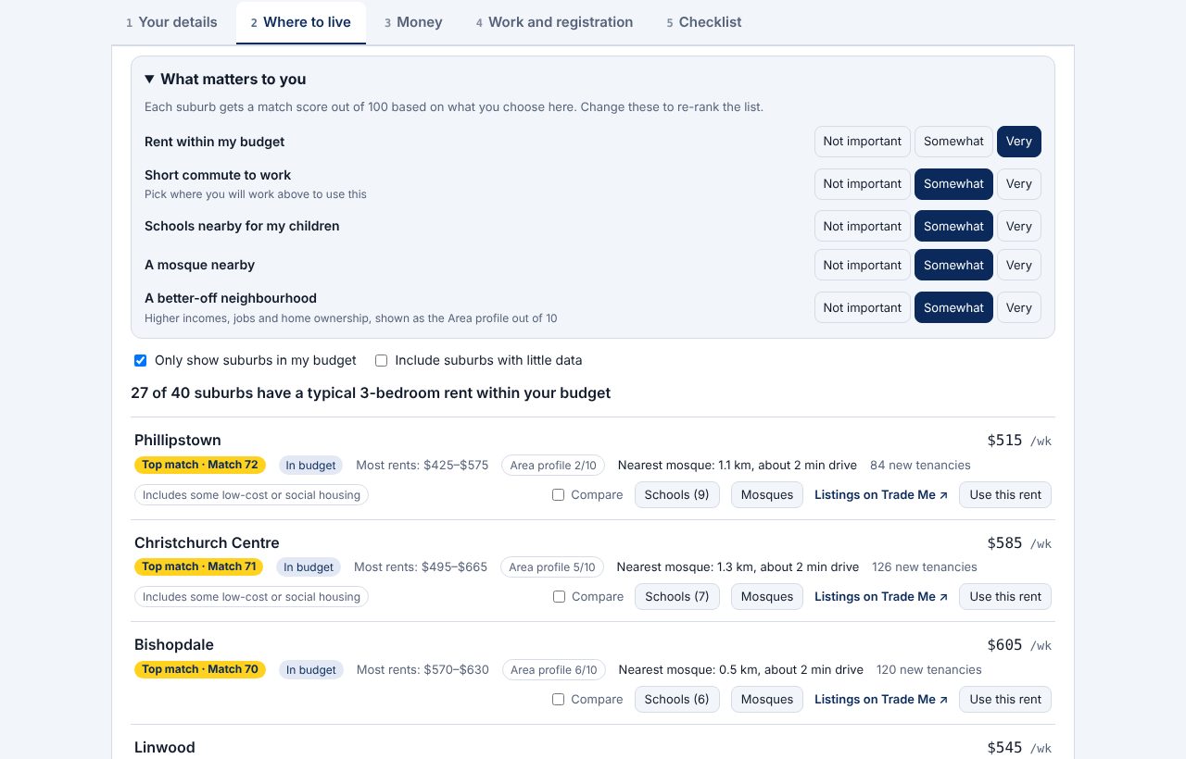Tick Compare for Christchurch Centre
This screenshot has height=759, width=1186.
[559, 597]
